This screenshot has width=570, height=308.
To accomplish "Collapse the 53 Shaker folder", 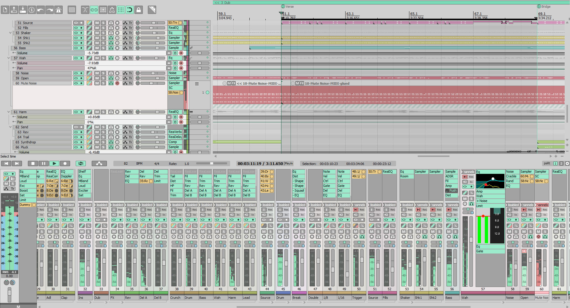I will pyautogui.click(x=10, y=33).
